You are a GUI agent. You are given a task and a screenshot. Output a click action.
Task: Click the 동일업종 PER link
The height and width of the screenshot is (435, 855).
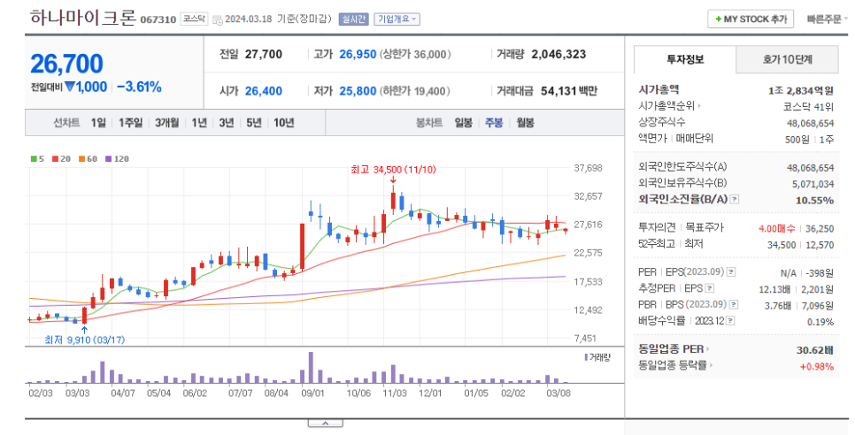pos(674,349)
